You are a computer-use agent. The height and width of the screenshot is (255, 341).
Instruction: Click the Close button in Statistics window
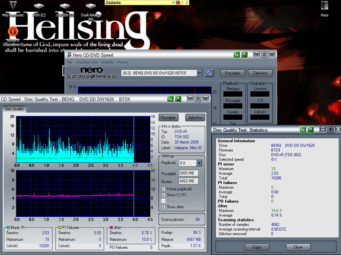(298, 247)
